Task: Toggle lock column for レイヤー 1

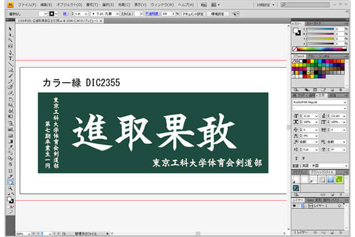Action: pyautogui.click(x=298, y=206)
